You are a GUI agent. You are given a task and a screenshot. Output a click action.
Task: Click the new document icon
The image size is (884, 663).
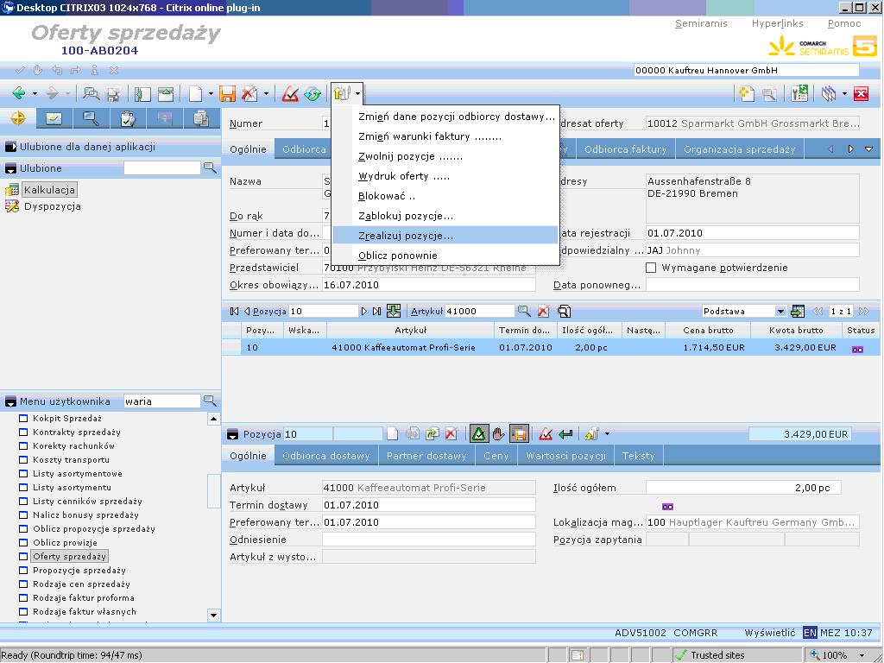[x=195, y=93]
